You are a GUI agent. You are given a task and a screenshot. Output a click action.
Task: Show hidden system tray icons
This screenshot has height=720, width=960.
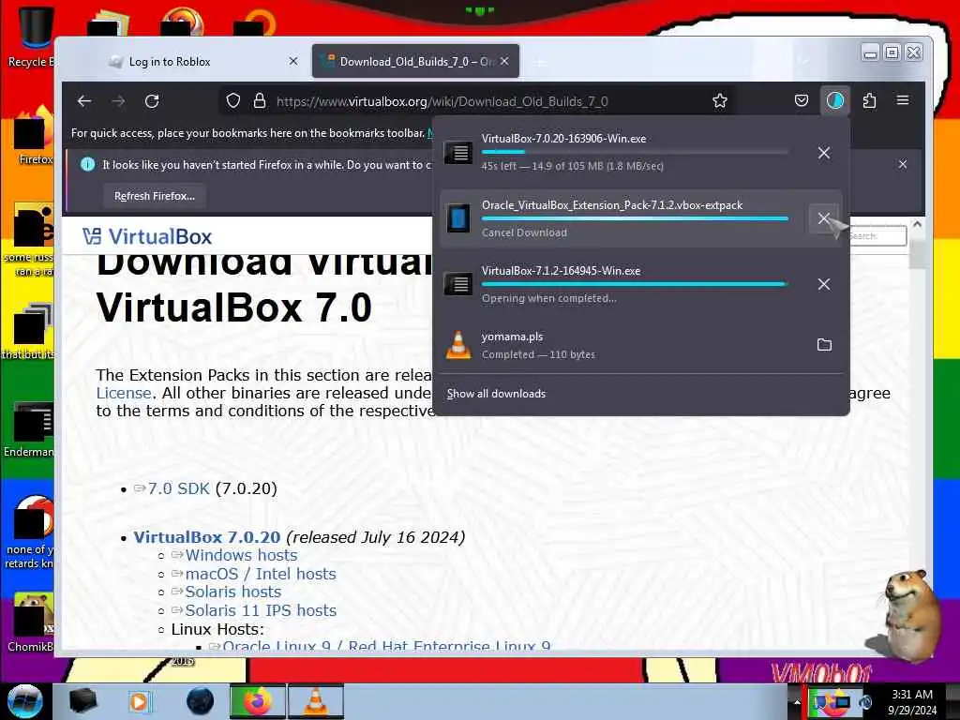(x=797, y=702)
